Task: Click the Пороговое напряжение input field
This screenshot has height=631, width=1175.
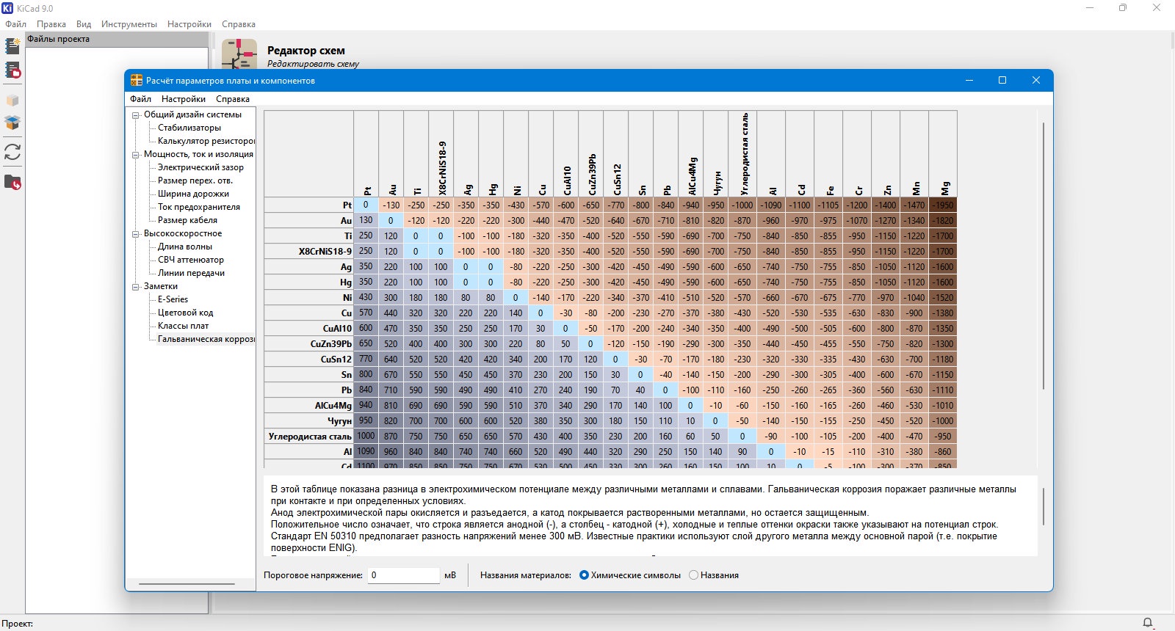Action: click(403, 575)
